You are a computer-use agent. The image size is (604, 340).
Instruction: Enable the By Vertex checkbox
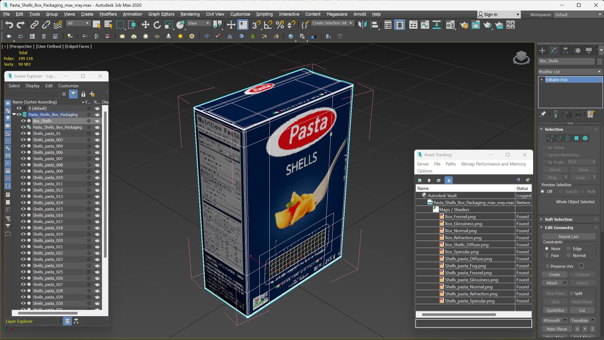pos(545,147)
